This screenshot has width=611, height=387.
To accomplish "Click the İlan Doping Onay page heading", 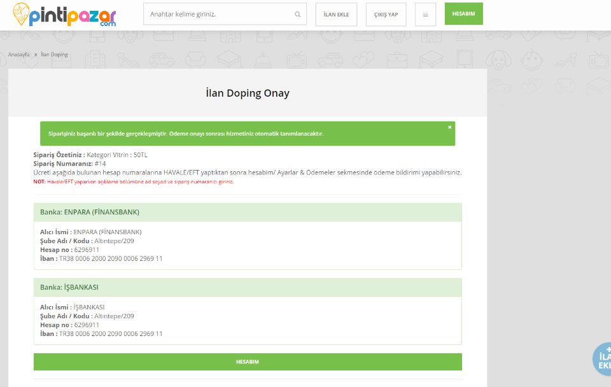I will pyautogui.click(x=248, y=93).
